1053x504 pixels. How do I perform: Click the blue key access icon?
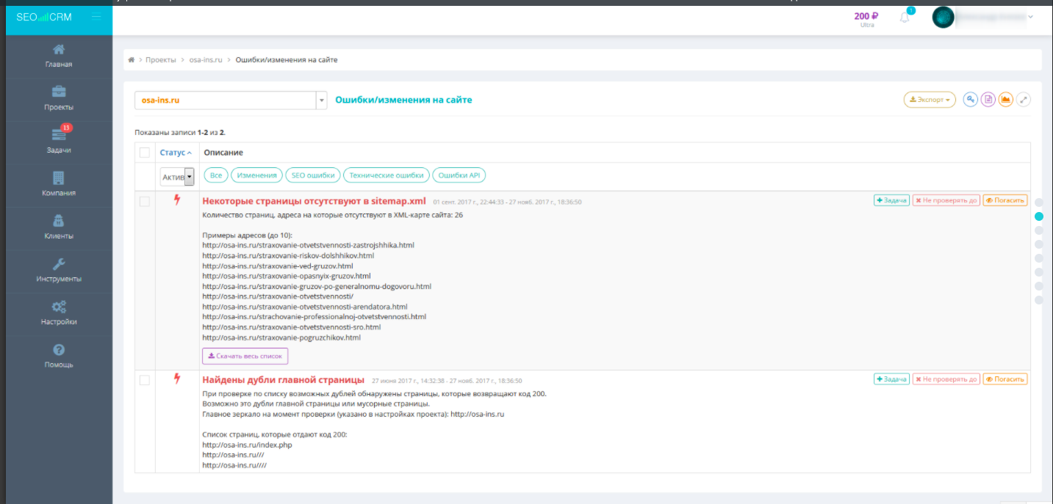coord(969,99)
